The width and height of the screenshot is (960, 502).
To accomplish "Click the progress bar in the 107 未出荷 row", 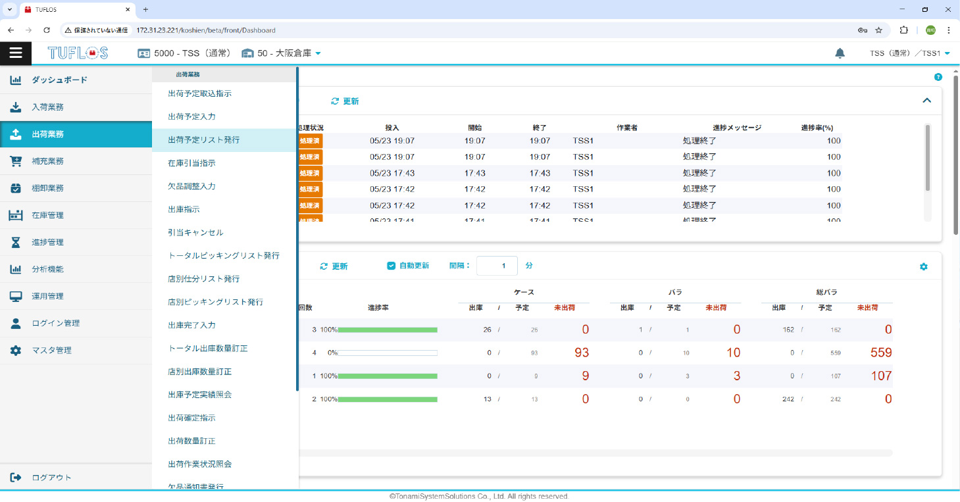I will [x=388, y=376].
